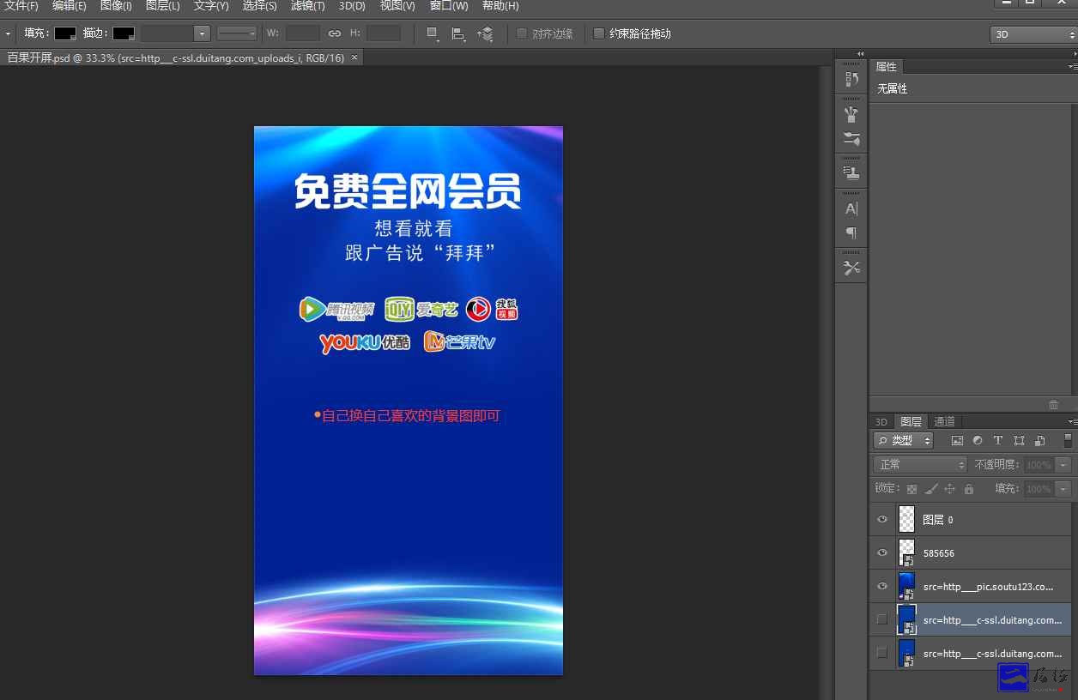The width and height of the screenshot is (1078, 700).
Task: Open the Paragraph panel icon
Action: tap(851, 232)
